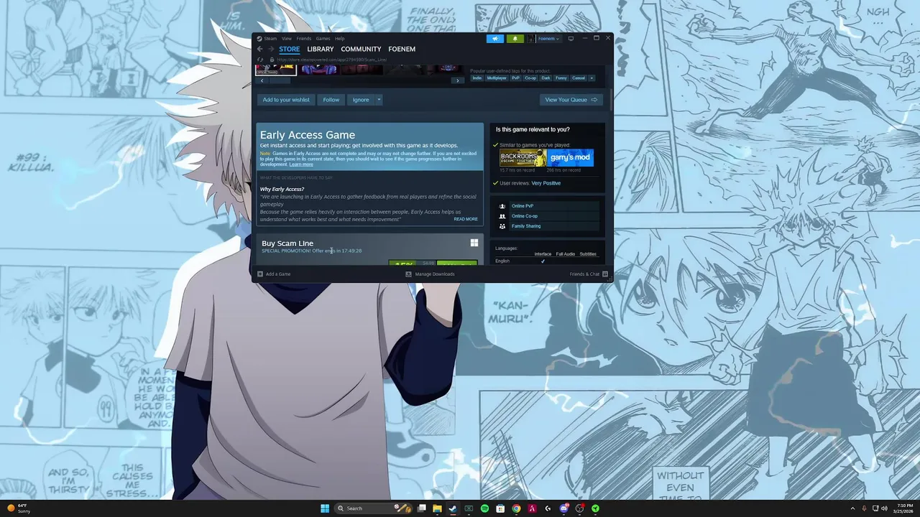The width and height of the screenshot is (920, 517).
Task: Open the View menu
Action: pos(287,39)
